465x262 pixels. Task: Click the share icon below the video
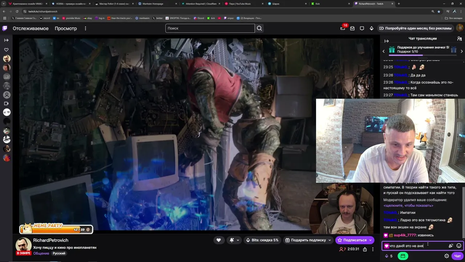365,249
